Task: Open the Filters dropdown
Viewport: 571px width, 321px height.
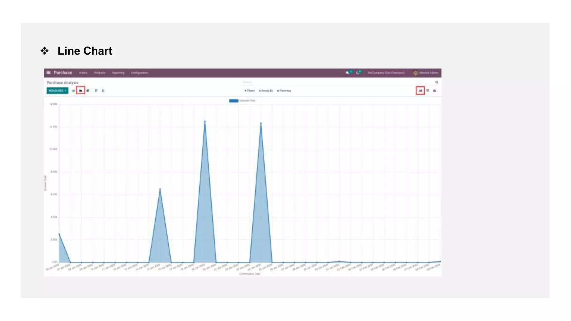Action: click(x=250, y=91)
